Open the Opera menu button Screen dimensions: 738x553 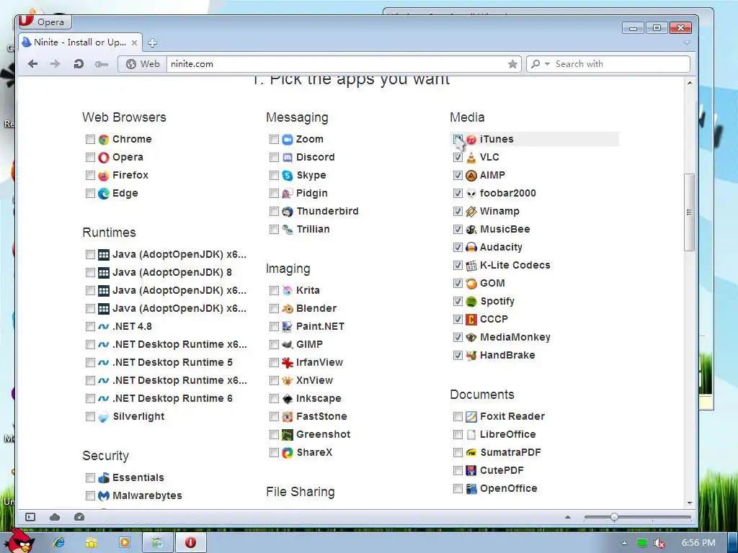pyautogui.click(x=45, y=22)
